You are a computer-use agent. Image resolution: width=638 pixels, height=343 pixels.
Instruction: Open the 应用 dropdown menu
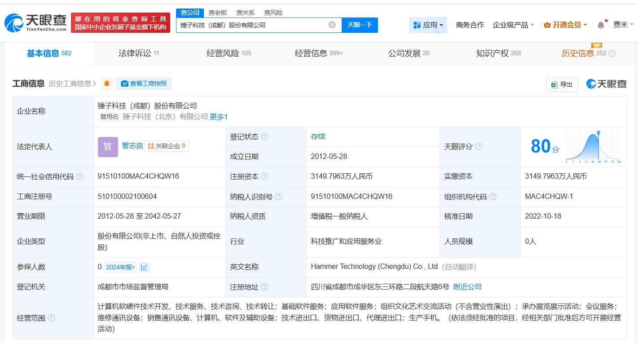click(428, 26)
